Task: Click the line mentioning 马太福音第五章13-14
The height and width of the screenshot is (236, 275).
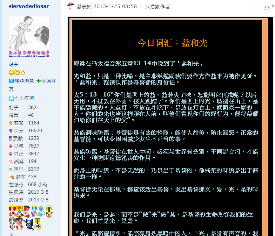Action: pyautogui.click(x=138, y=63)
